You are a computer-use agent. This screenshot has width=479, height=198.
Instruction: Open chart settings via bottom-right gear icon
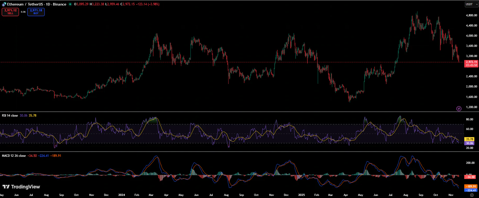click(x=472, y=195)
